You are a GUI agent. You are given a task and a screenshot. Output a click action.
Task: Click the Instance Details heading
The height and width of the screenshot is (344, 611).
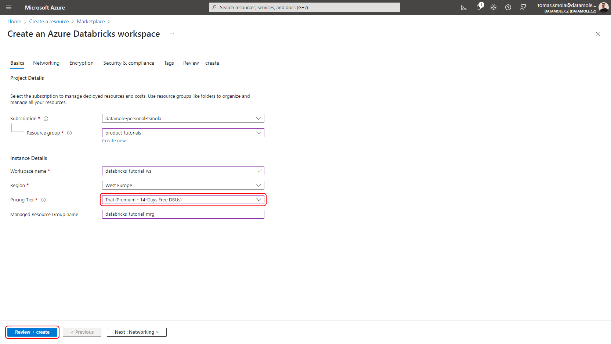pos(29,158)
